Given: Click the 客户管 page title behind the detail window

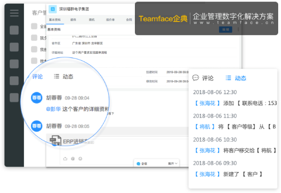Looking at the screenshot, I should click(x=39, y=13).
